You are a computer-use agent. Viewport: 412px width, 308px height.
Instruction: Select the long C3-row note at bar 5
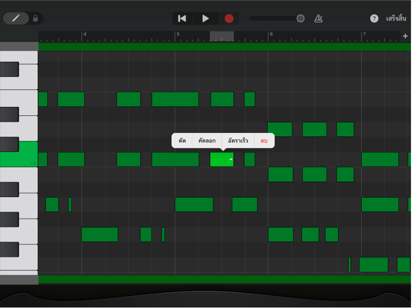click(175, 160)
